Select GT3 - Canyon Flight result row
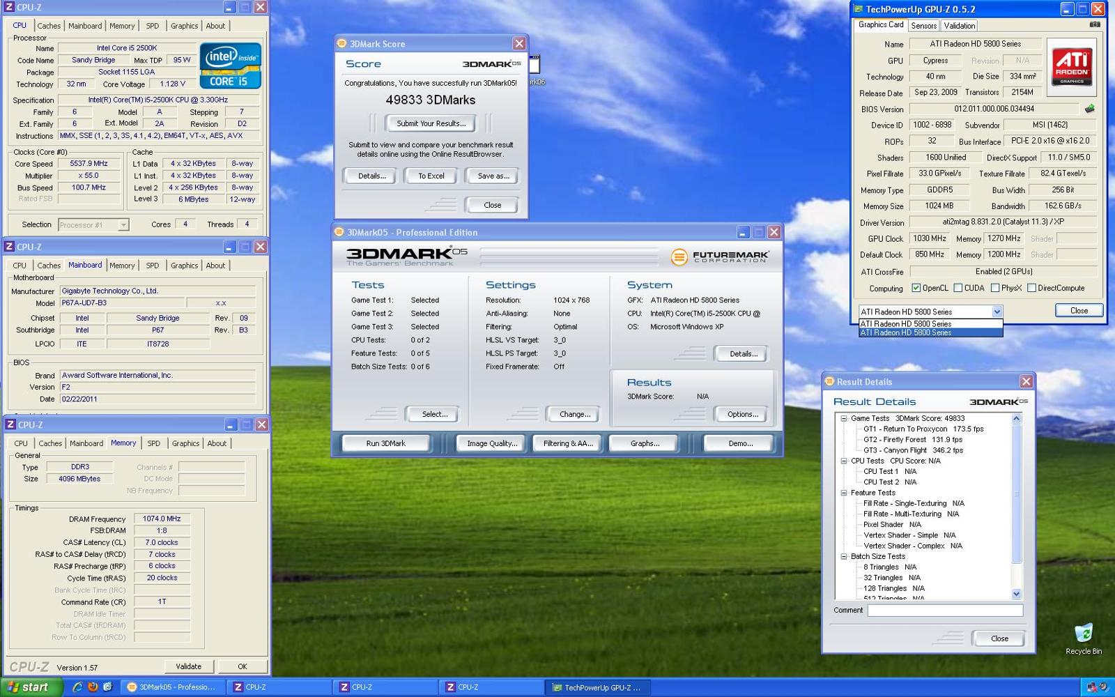 click(914, 450)
